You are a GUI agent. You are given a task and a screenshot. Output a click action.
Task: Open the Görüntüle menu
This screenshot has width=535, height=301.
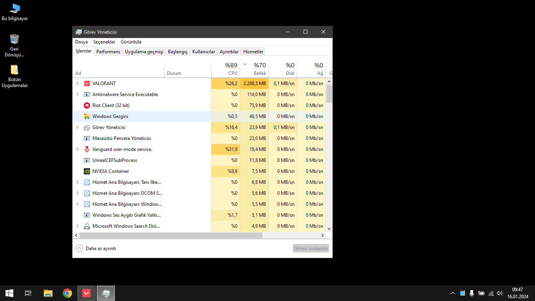(x=131, y=42)
